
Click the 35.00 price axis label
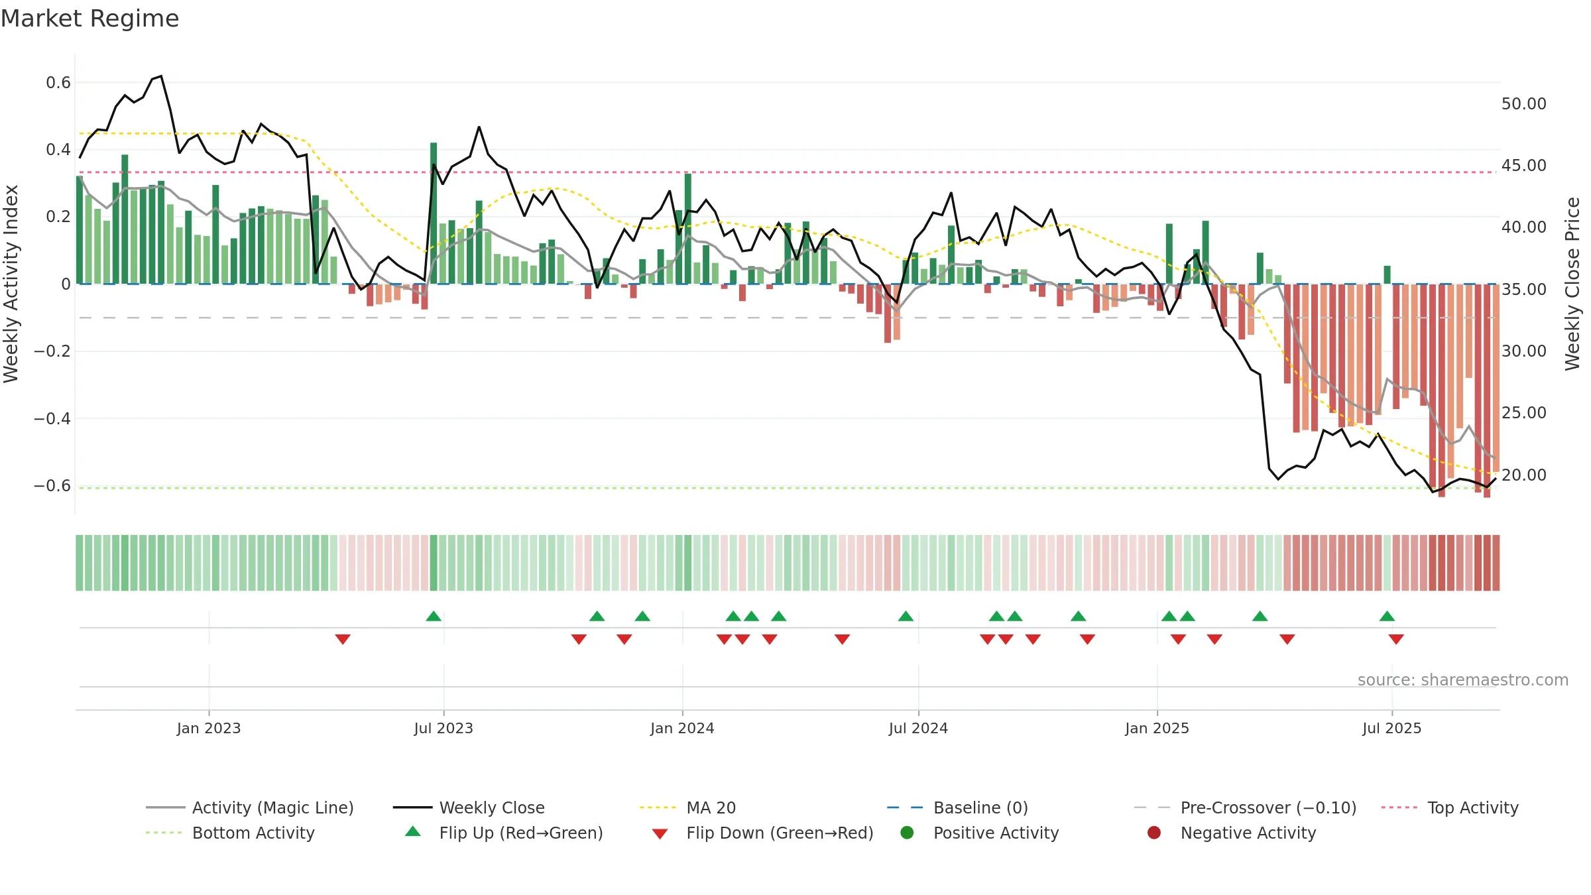coord(1523,289)
